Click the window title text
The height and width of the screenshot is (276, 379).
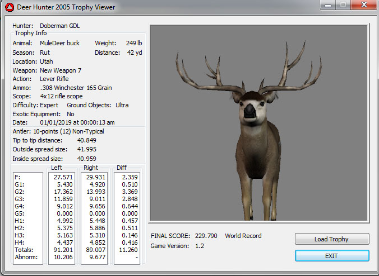click(x=66, y=7)
